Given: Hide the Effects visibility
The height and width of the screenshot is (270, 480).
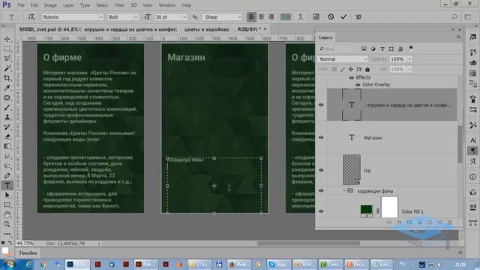Looking at the screenshot, I should (x=352, y=78).
